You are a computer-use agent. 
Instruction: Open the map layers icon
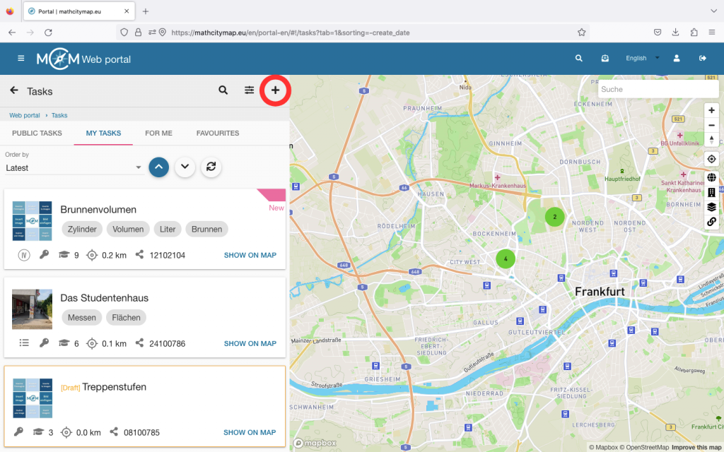click(x=712, y=207)
